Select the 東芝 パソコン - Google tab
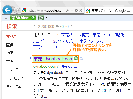This screenshot has width=133, height=99. [x=109, y=11]
